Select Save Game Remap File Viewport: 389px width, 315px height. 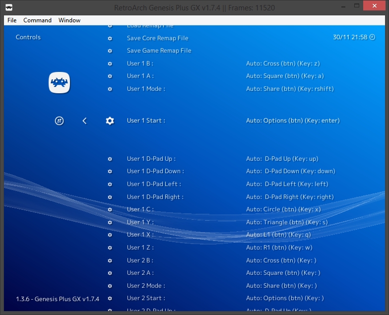pyautogui.click(x=159, y=51)
